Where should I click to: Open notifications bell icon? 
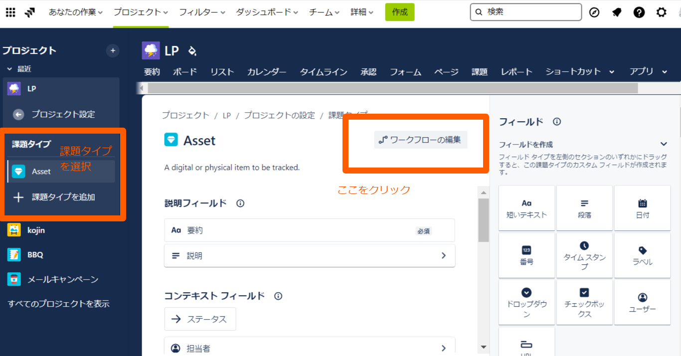click(x=617, y=12)
